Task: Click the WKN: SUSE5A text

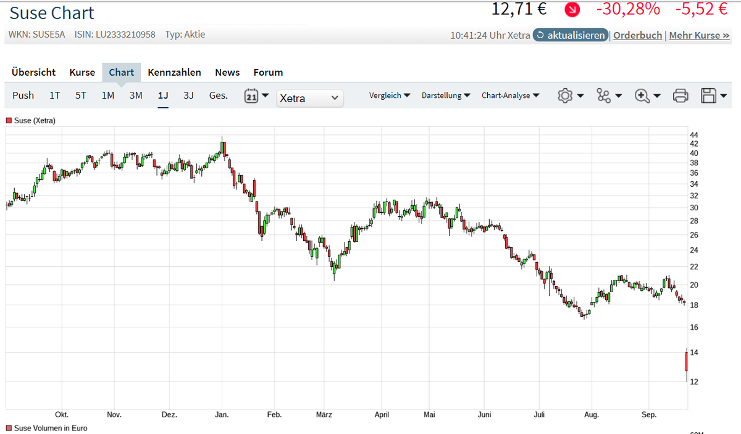Action: [37, 35]
